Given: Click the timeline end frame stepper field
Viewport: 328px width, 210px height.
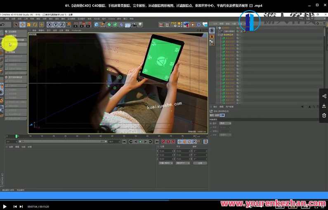Looking at the screenshot, I should coord(114,142).
